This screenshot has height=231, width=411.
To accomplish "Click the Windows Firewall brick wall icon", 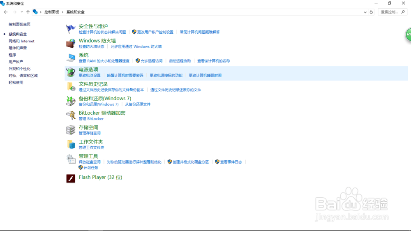I will [x=71, y=43].
